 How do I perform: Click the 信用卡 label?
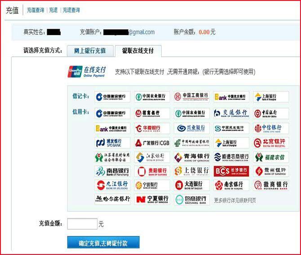coord(81,112)
